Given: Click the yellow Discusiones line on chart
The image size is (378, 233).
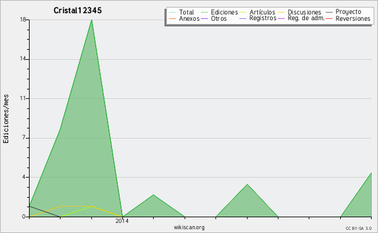Looking at the screenshot, I should (x=76, y=207).
